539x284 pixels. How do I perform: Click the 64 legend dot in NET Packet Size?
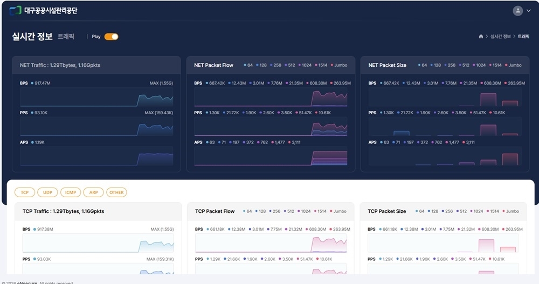point(418,65)
